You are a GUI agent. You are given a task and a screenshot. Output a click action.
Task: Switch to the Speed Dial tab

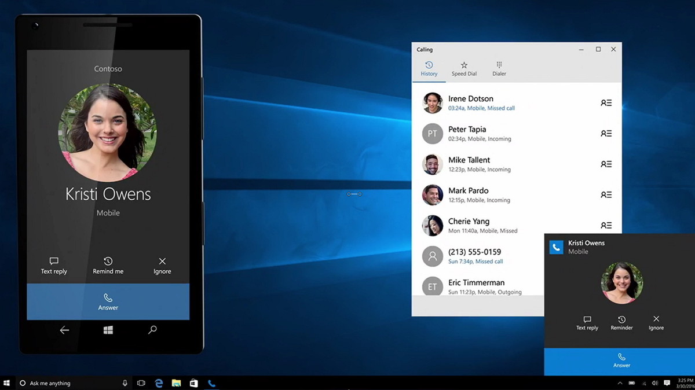(x=464, y=68)
